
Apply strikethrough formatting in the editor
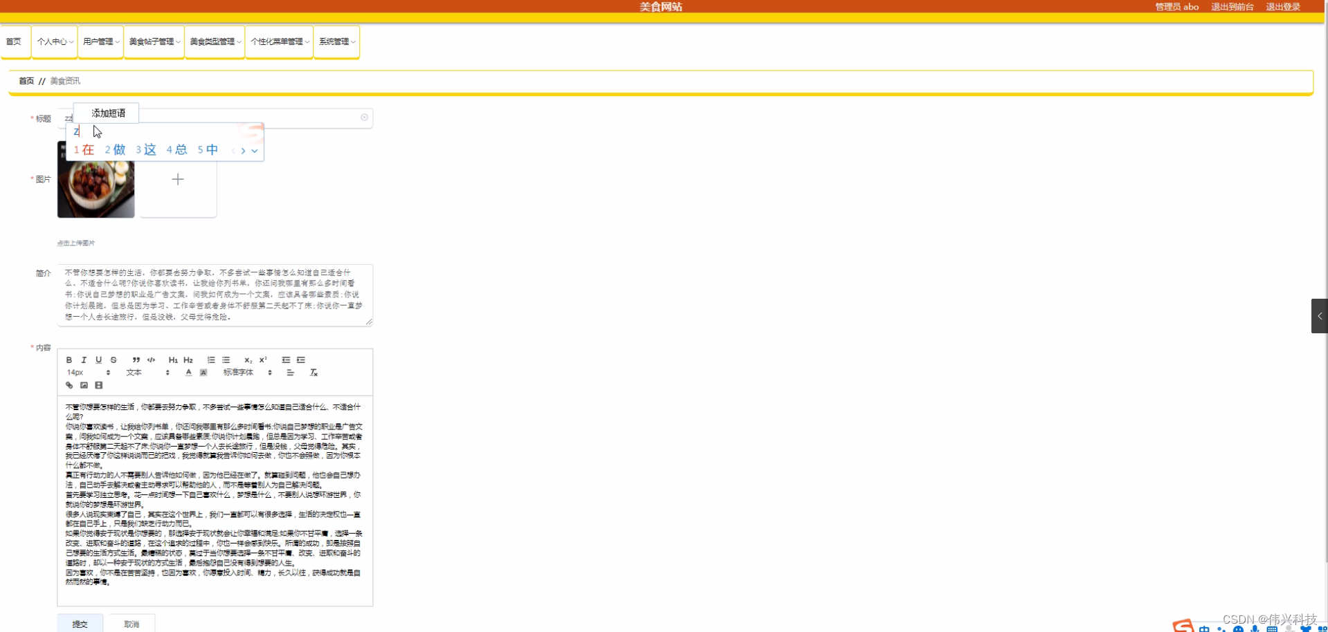point(113,360)
